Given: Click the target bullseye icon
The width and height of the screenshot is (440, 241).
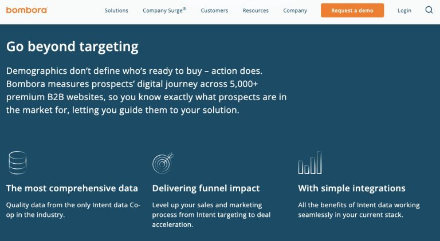Looking at the screenshot, I should coord(163,163).
